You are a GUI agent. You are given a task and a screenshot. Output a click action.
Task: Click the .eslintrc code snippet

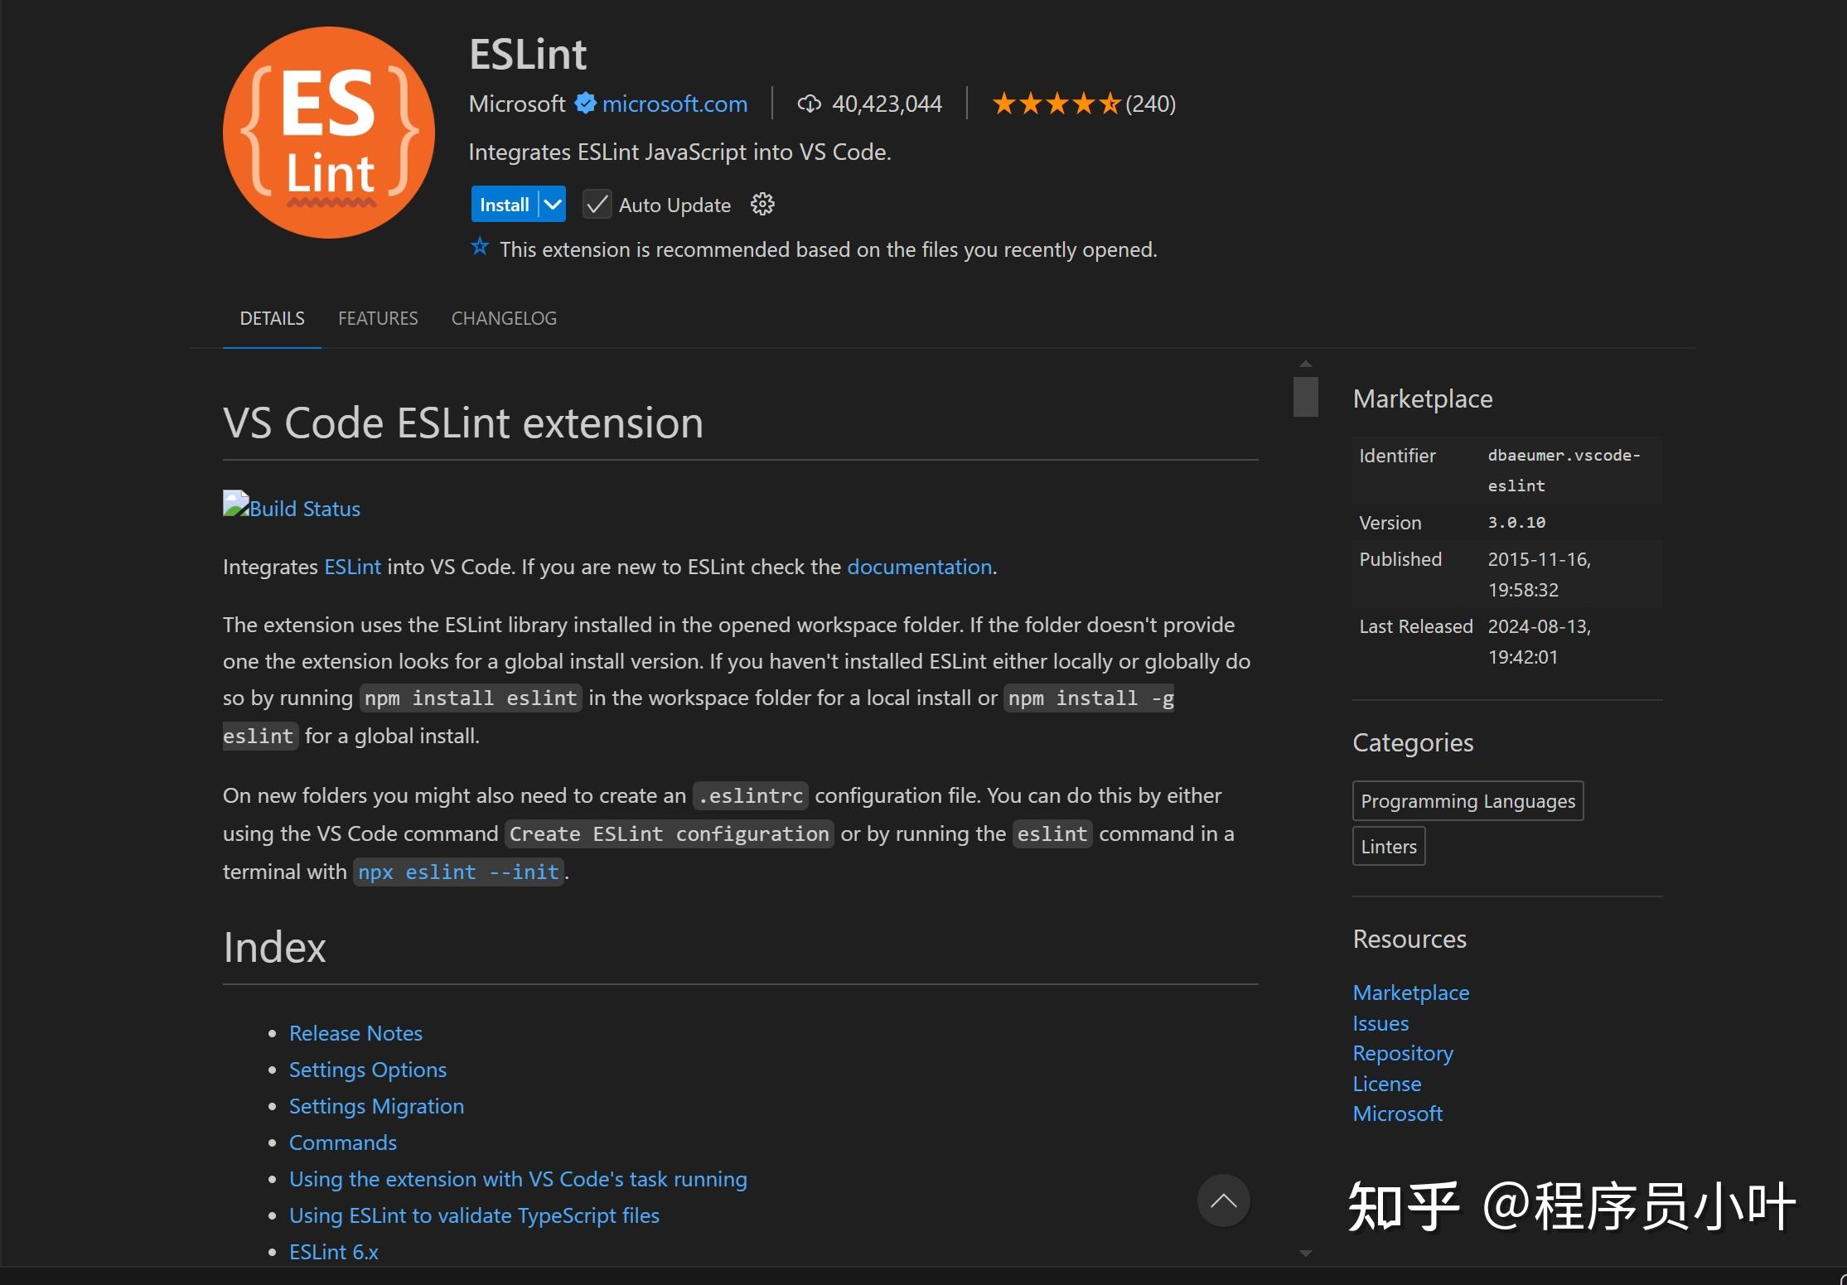(751, 795)
